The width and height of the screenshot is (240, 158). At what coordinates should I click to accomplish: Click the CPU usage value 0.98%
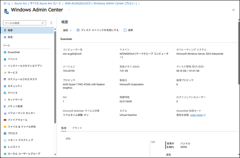point(170,147)
